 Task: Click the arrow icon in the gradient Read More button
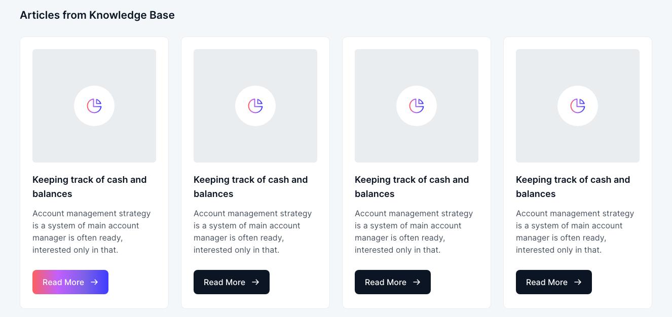pyautogui.click(x=94, y=282)
